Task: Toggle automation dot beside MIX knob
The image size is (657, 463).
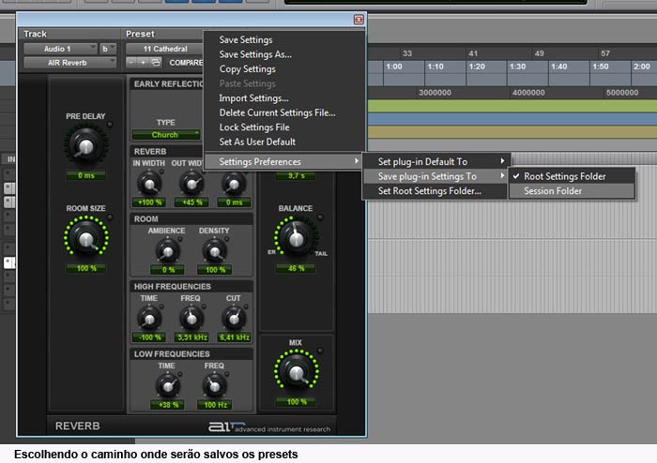Action: 320,351
